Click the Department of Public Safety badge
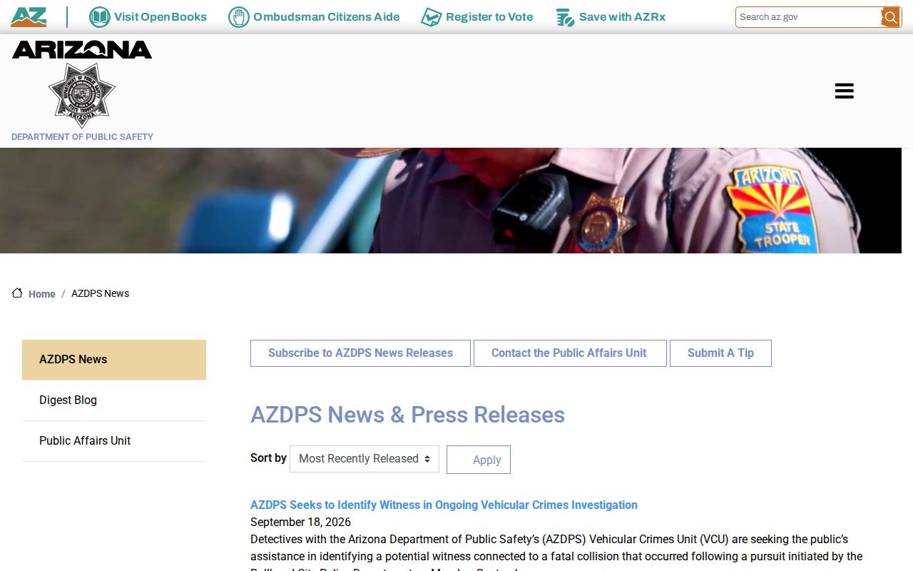The image size is (913, 571). point(81,95)
